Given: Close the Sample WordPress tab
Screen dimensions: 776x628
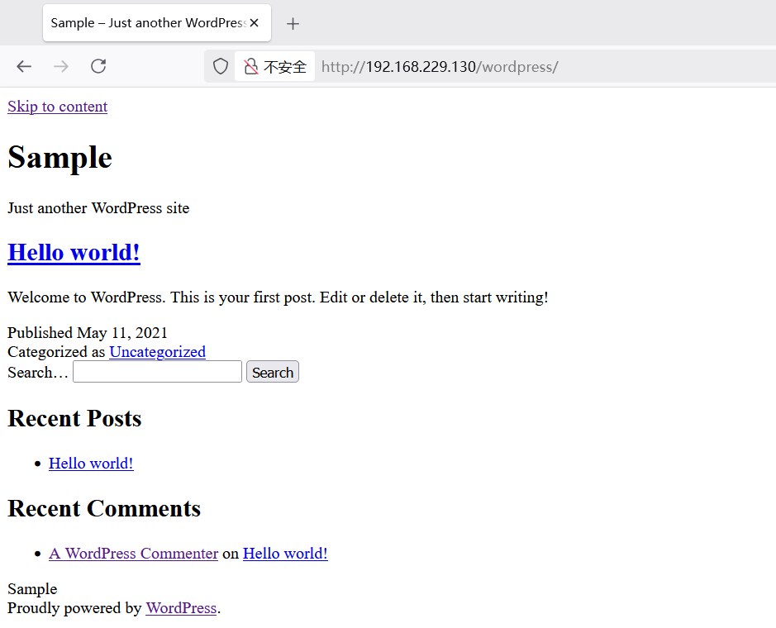Looking at the screenshot, I should 255,23.
